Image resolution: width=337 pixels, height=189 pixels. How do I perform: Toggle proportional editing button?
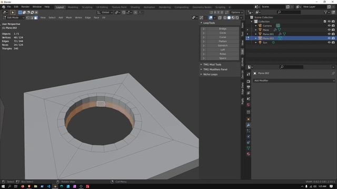coord(135,13)
